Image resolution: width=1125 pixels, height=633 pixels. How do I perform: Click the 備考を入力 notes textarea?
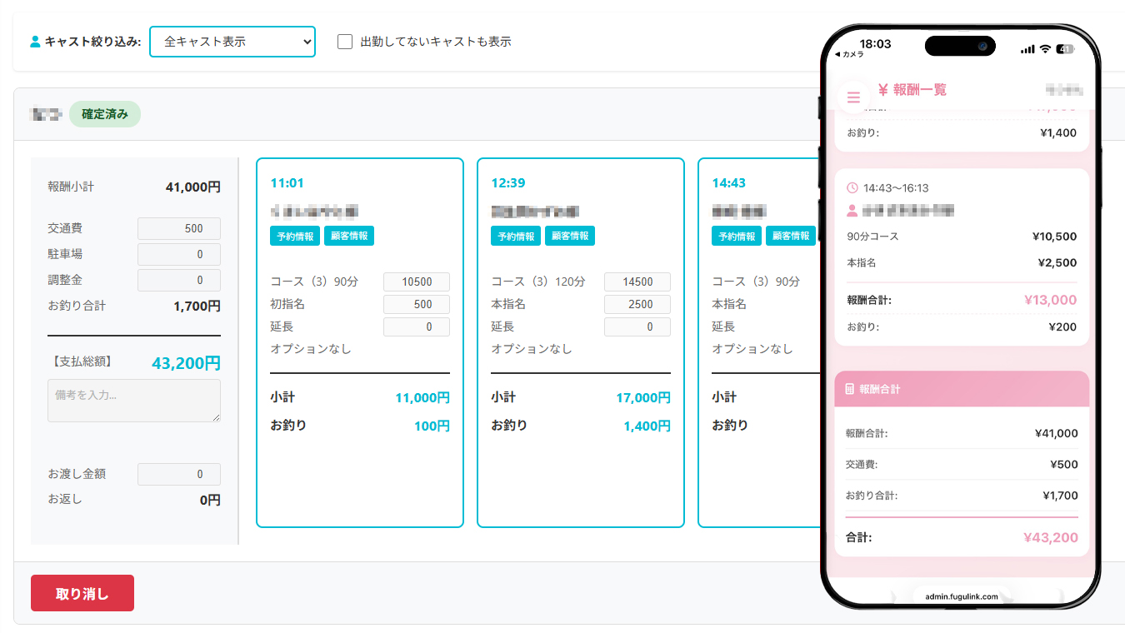(x=134, y=401)
